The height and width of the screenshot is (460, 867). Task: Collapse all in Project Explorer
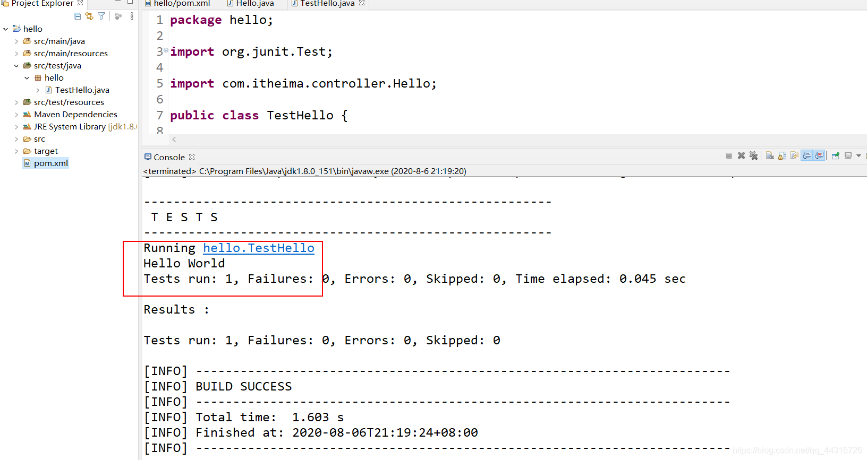pos(78,16)
